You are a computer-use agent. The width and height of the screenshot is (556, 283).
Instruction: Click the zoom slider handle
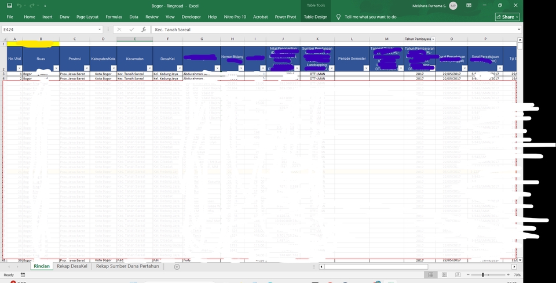(x=482, y=275)
